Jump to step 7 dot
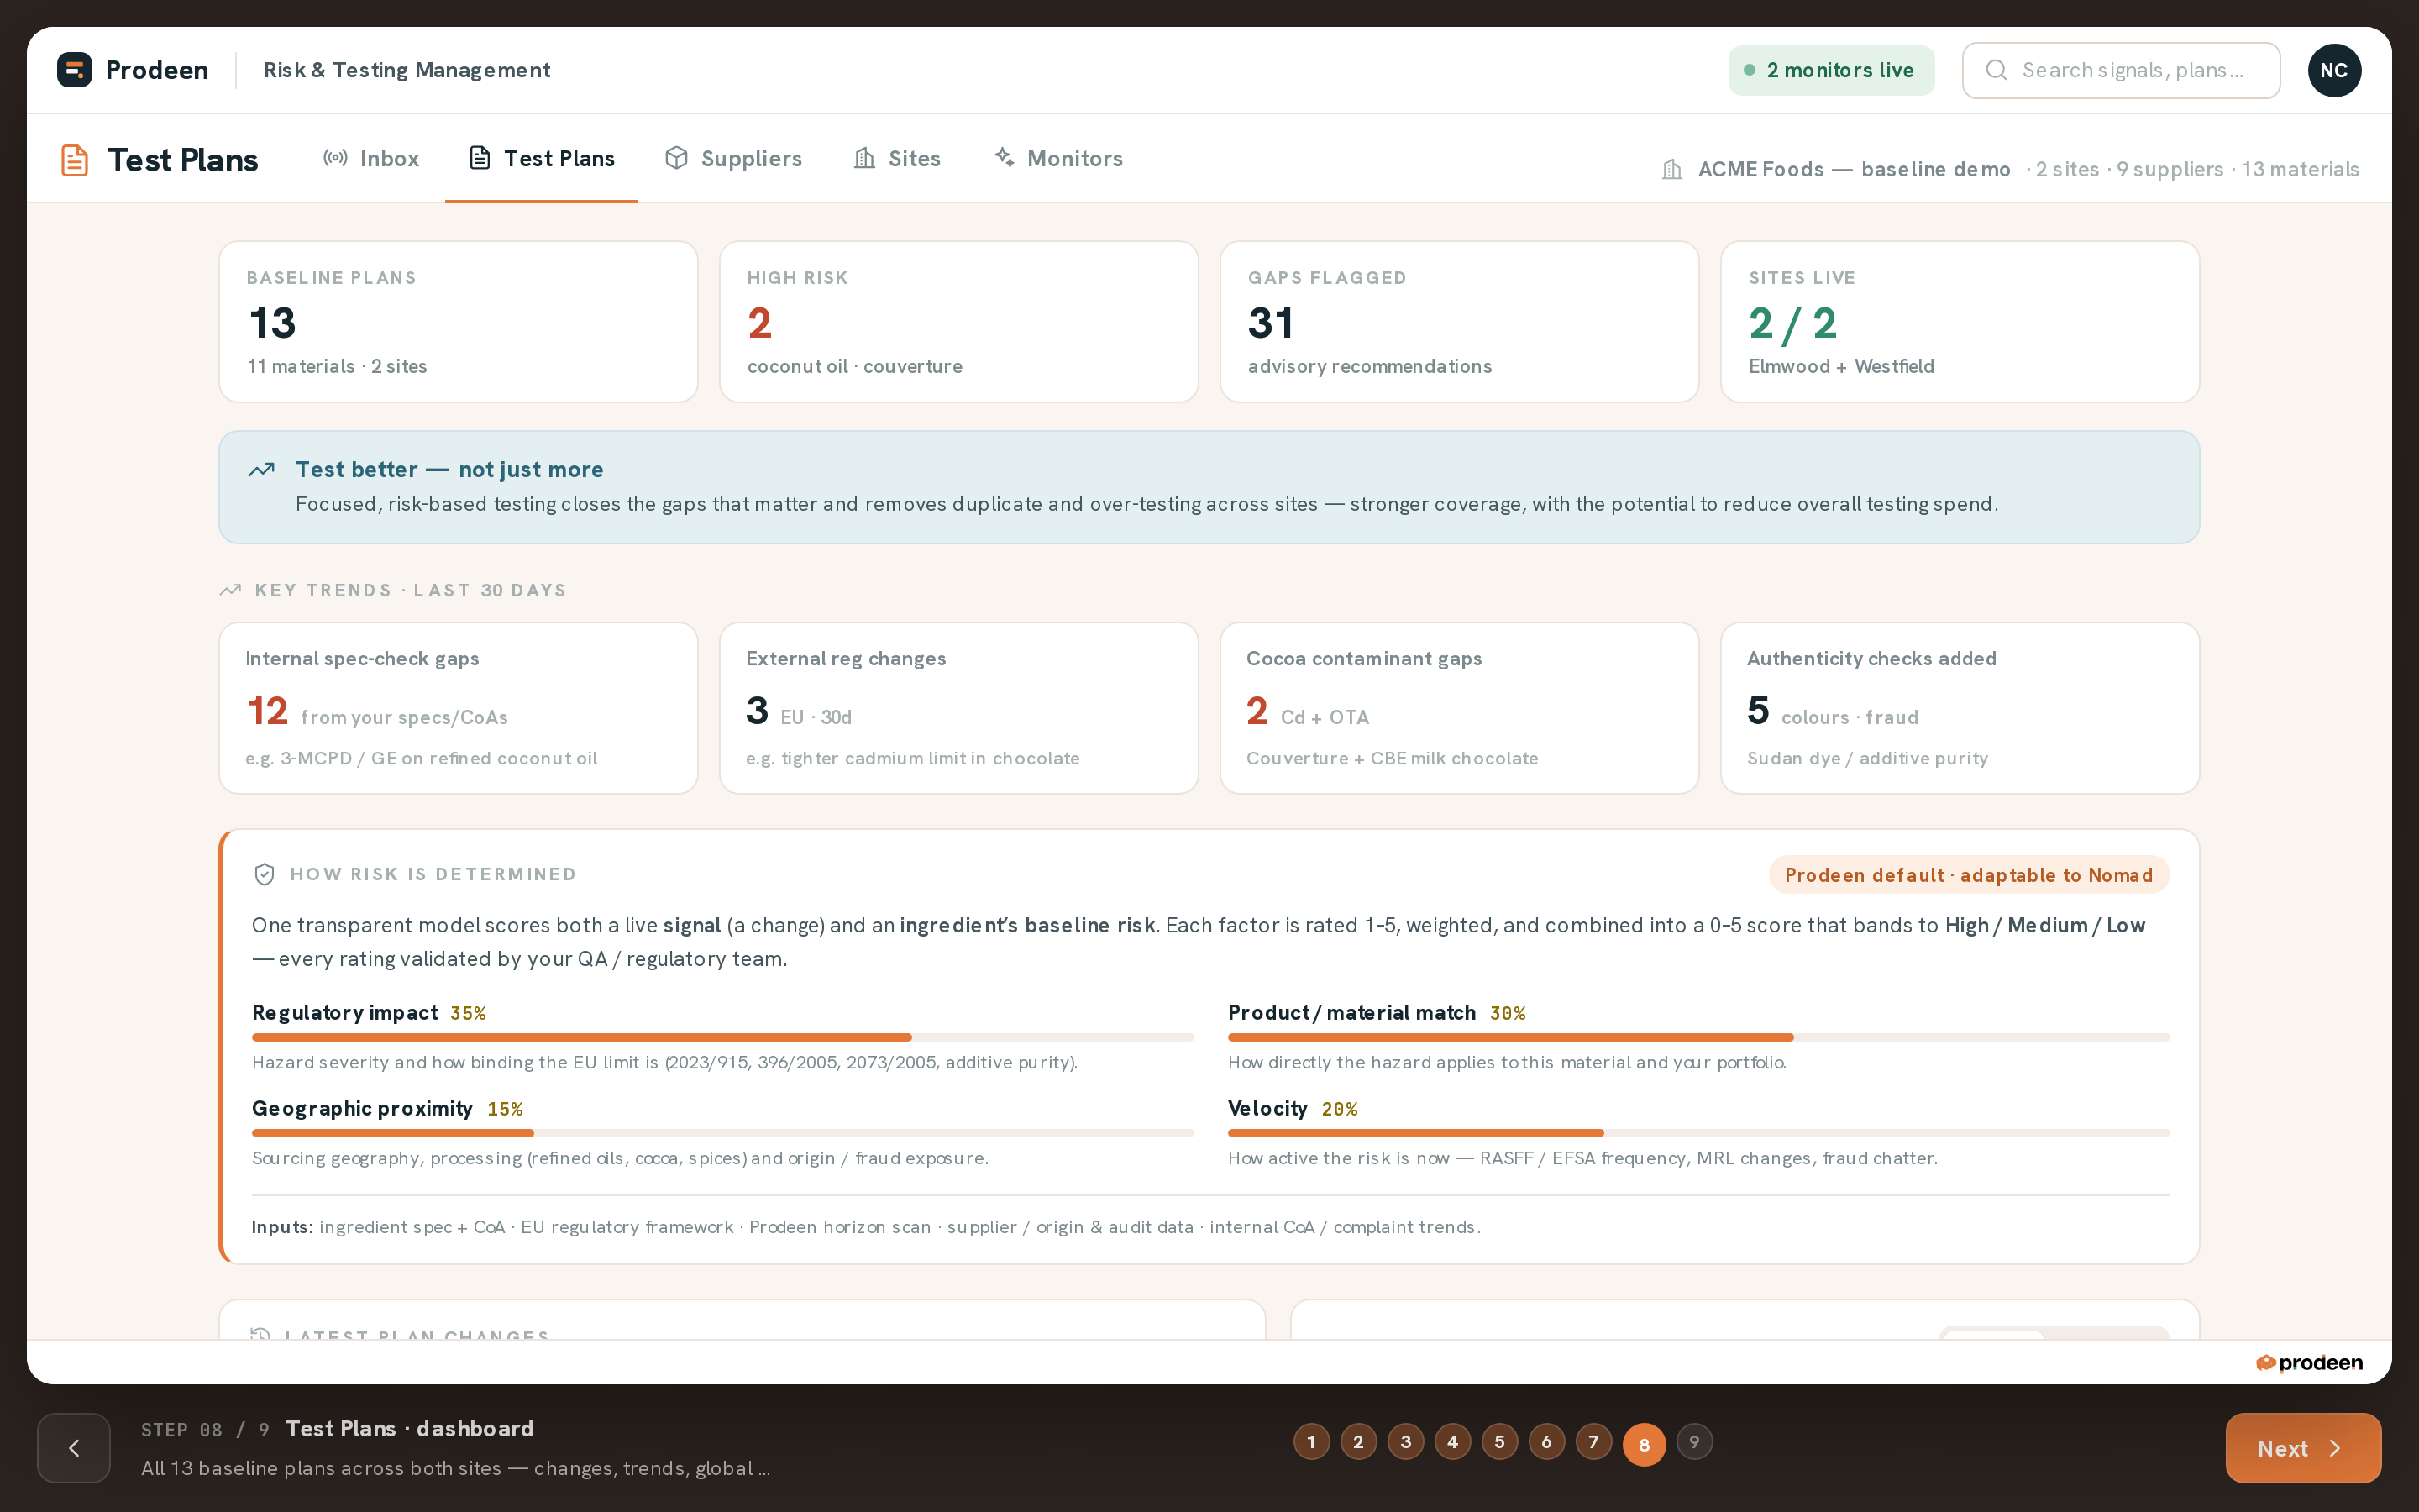Screen dimensions: 2419x1512 tap(1593, 1442)
